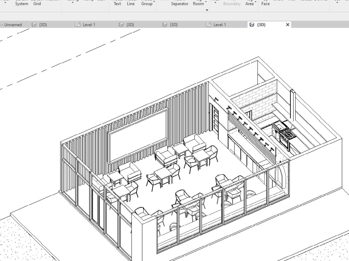349x261 pixels.
Task: Select the By Face opening tool
Action: point(265,3)
